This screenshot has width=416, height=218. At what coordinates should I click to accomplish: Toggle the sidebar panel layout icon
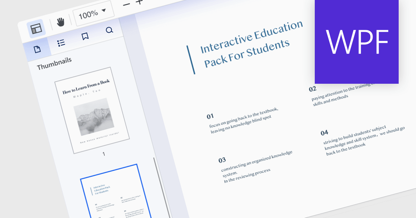click(36, 28)
